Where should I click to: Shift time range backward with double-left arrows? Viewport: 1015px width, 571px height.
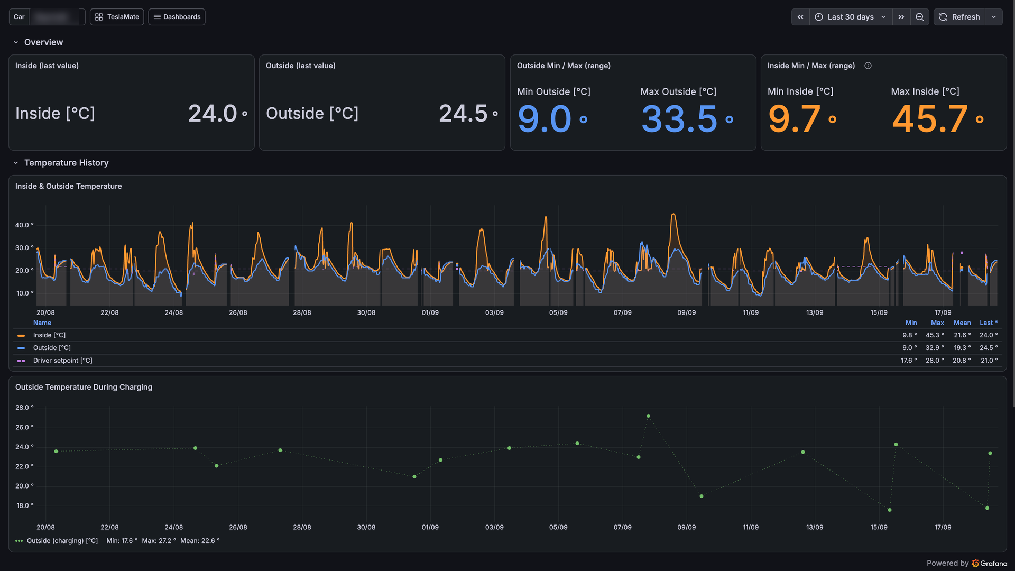click(800, 17)
